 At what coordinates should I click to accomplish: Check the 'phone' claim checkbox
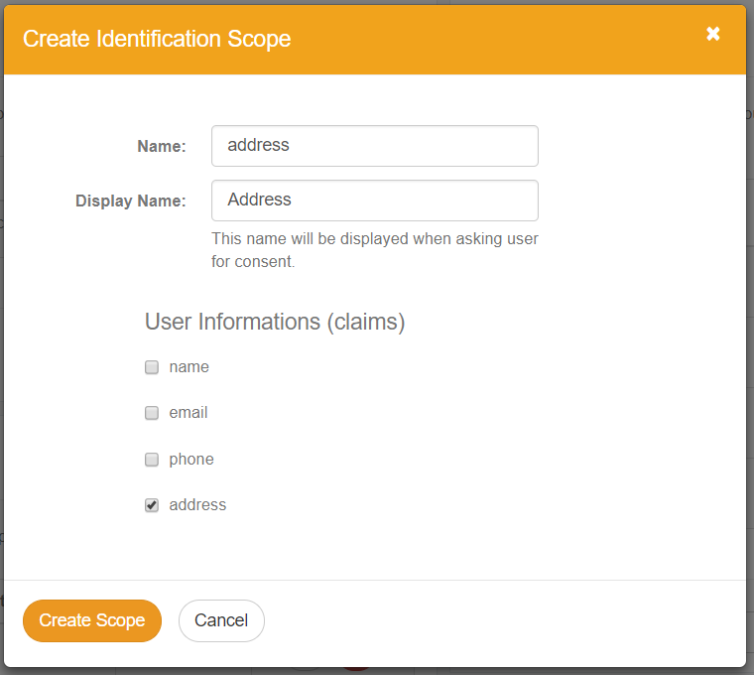(x=152, y=460)
